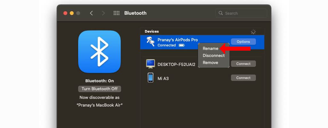Connect to DESKTOP-F52UAI2
328x128 pixels.
243,64
